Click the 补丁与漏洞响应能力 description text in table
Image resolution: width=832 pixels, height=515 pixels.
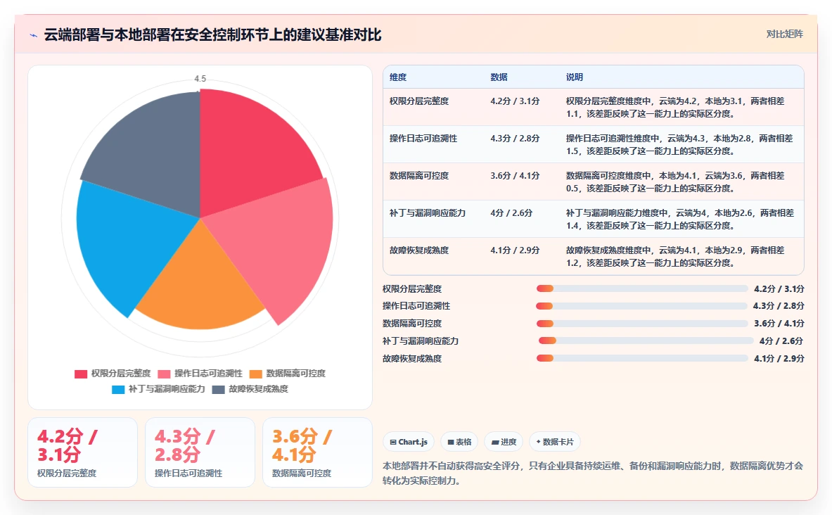click(679, 220)
